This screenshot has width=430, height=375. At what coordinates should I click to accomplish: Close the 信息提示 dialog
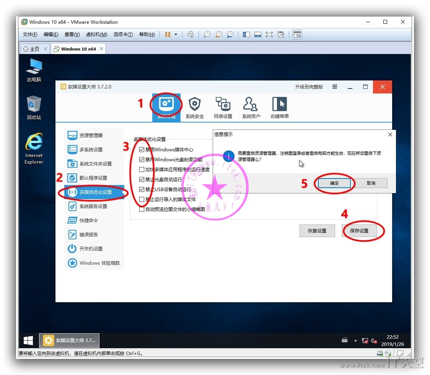[390, 134]
